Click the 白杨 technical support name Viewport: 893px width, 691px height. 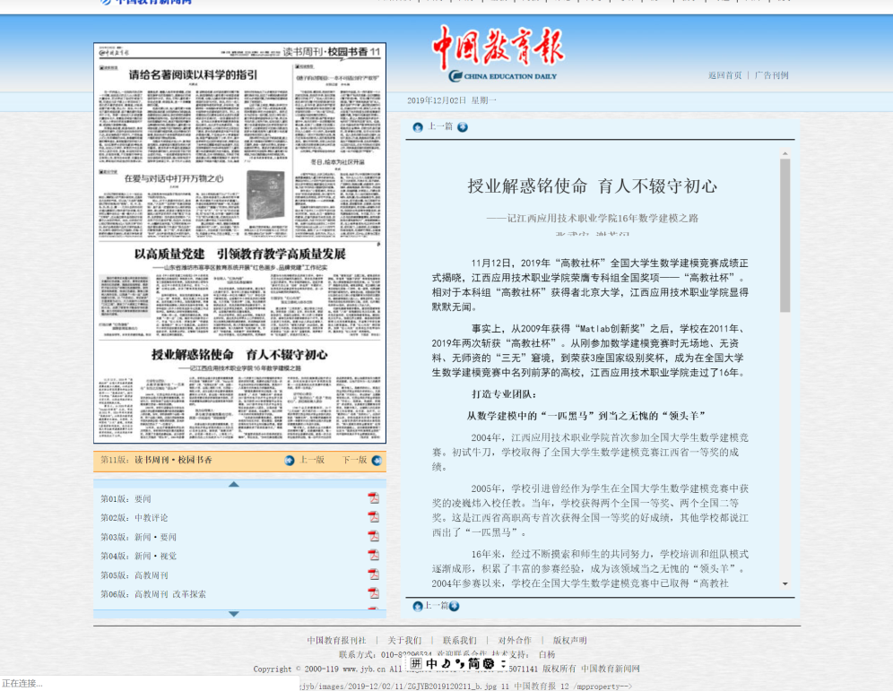tap(546, 654)
